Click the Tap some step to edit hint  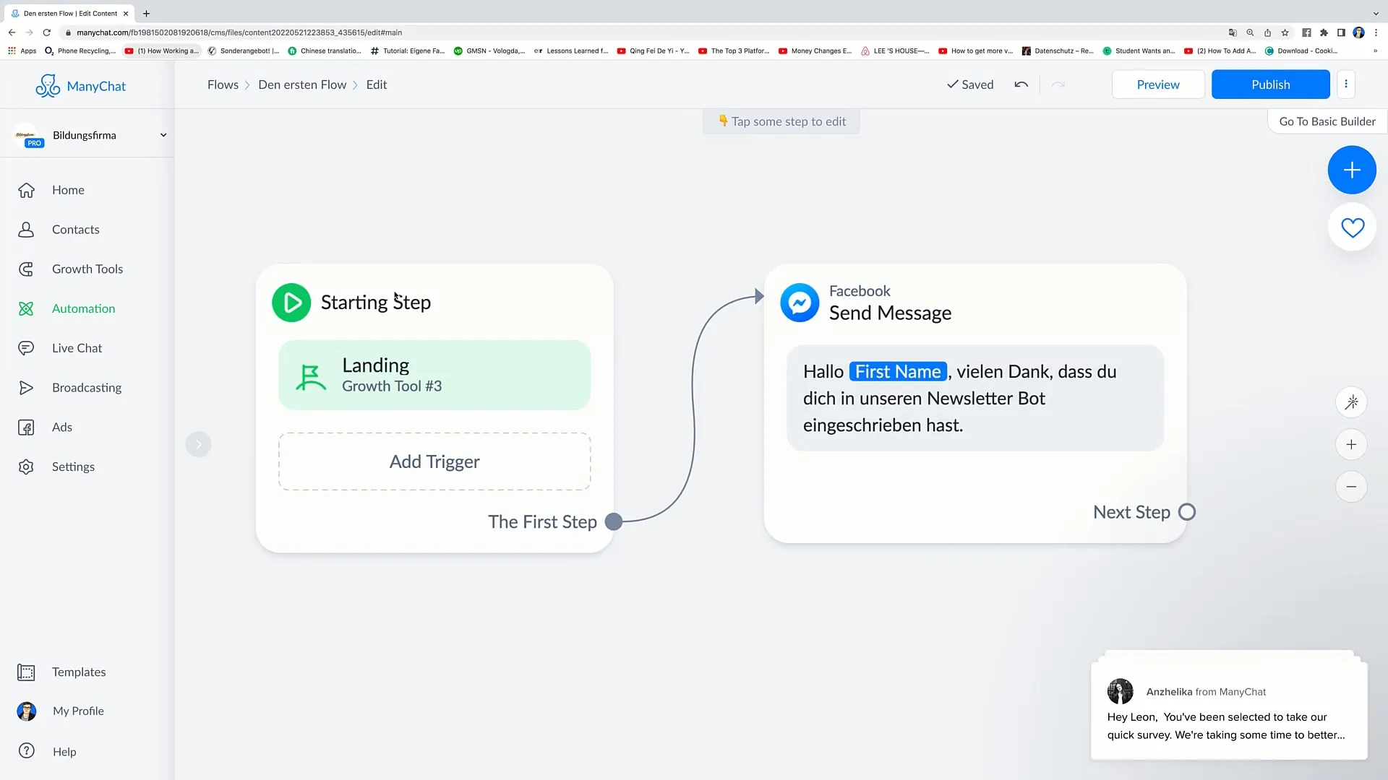[x=781, y=121]
